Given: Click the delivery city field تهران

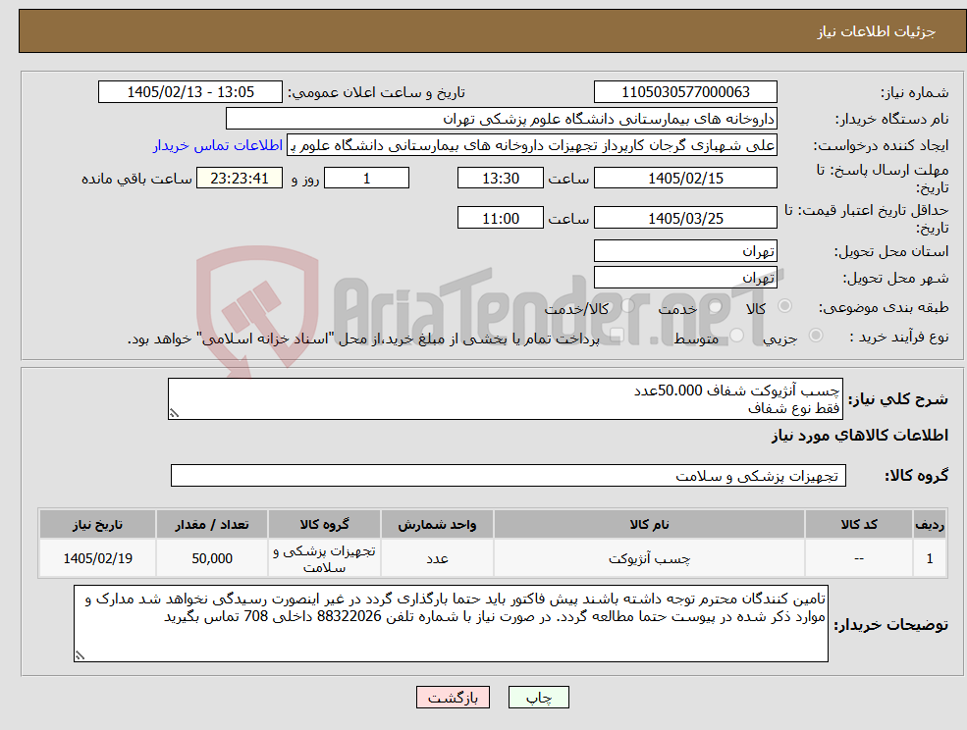Looking at the screenshot, I should pos(685,278).
